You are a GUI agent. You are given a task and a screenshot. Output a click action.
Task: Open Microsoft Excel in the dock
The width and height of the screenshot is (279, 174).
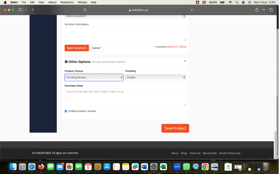click(x=163, y=167)
